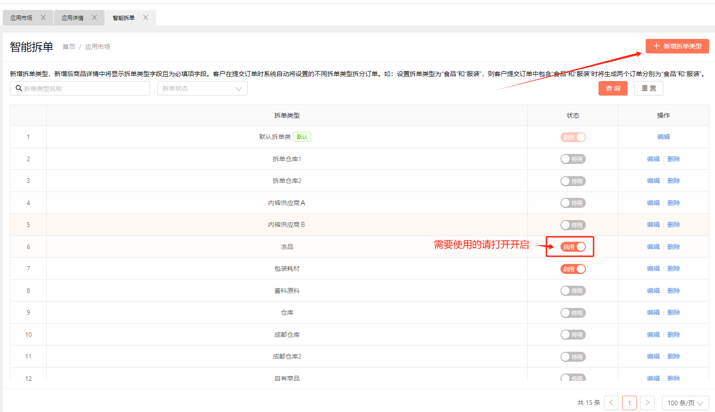
Task: Go to previous page arrow
Action: click(x=611, y=403)
